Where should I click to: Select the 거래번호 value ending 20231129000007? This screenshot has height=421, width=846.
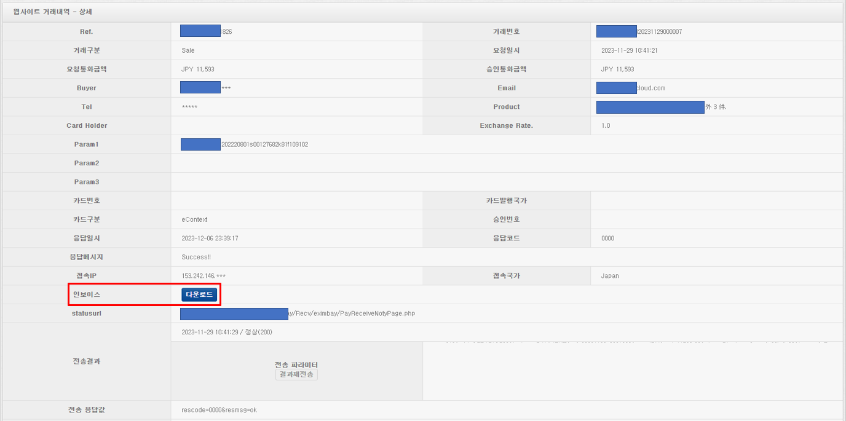[639, 31]
